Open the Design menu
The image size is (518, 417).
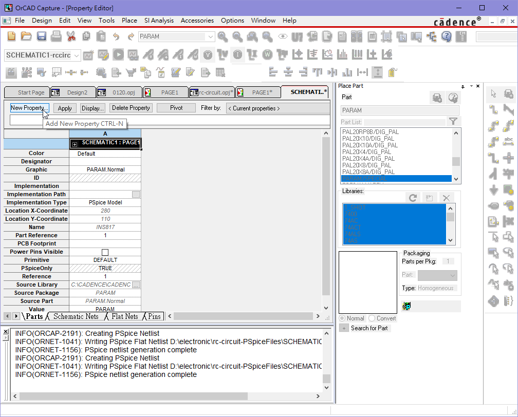(x=42, y=21)
